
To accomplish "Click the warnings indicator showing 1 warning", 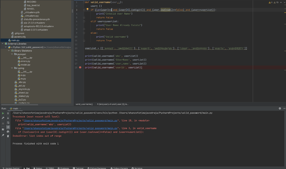I will (x=270, y=2).
